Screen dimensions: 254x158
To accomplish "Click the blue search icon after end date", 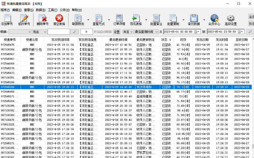I will 250,32.
